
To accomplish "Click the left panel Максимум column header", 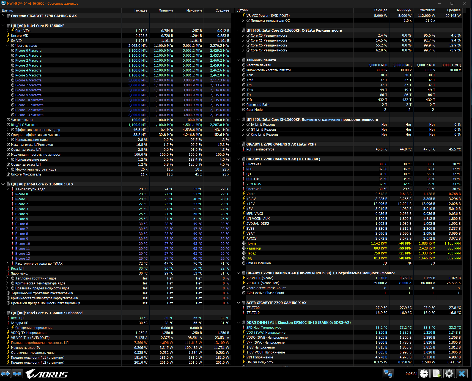I will [190, 10].
